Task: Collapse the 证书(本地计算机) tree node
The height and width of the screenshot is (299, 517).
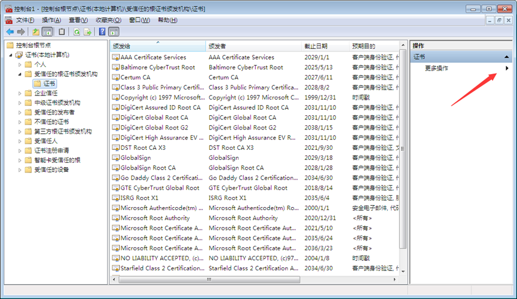Action: pos(11,55)
